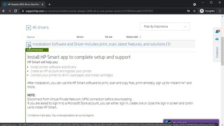224x126 pixels.
Task: Open a new browser tab
Action: 49,5
